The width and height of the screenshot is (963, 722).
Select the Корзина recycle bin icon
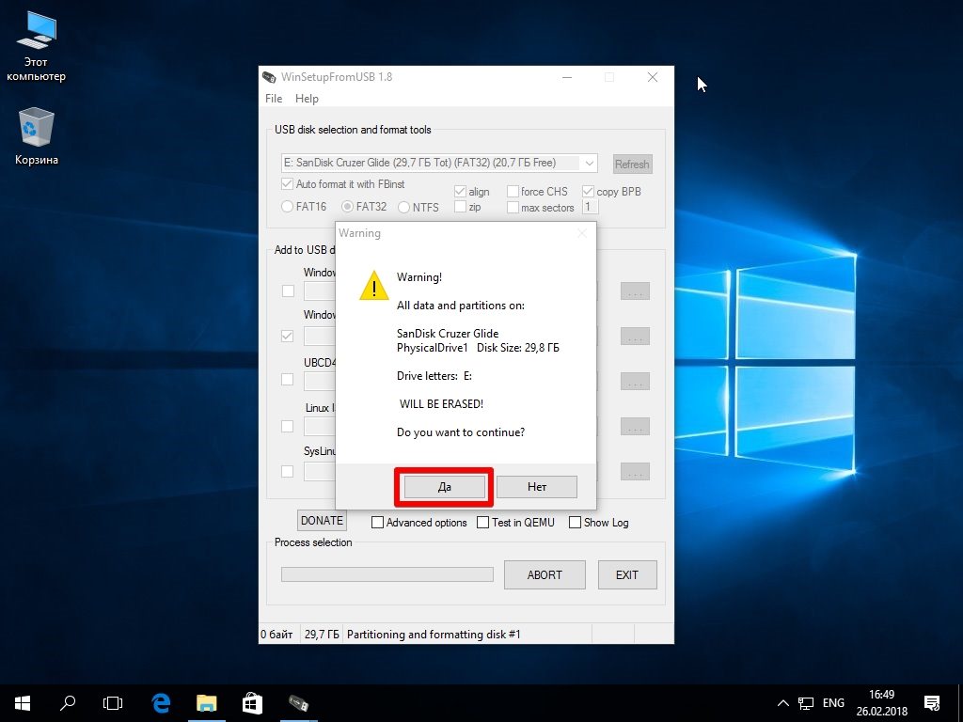pos(36,136)
